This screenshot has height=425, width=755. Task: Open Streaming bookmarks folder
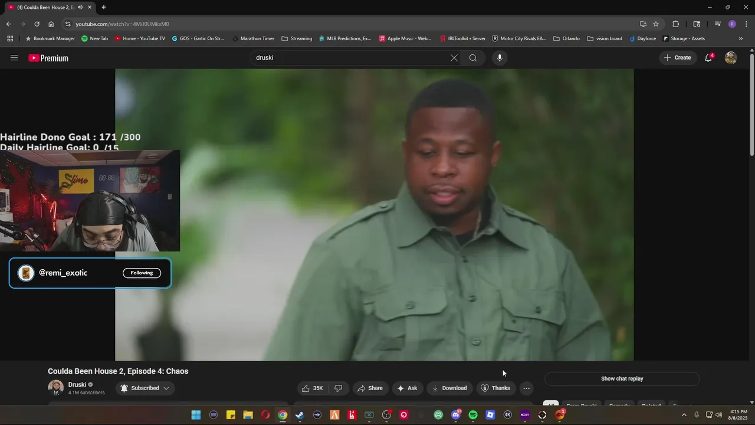click(297, 38)
